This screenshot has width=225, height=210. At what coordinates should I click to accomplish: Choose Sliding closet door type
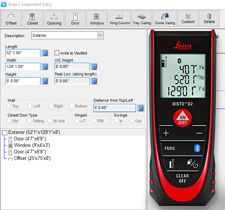(29, 121)
